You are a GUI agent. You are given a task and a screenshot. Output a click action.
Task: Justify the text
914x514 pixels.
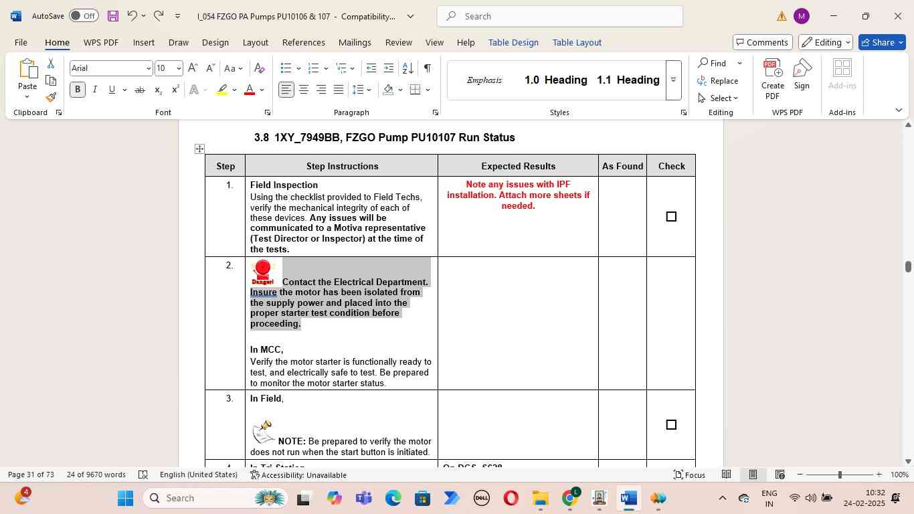pos(339,90)
